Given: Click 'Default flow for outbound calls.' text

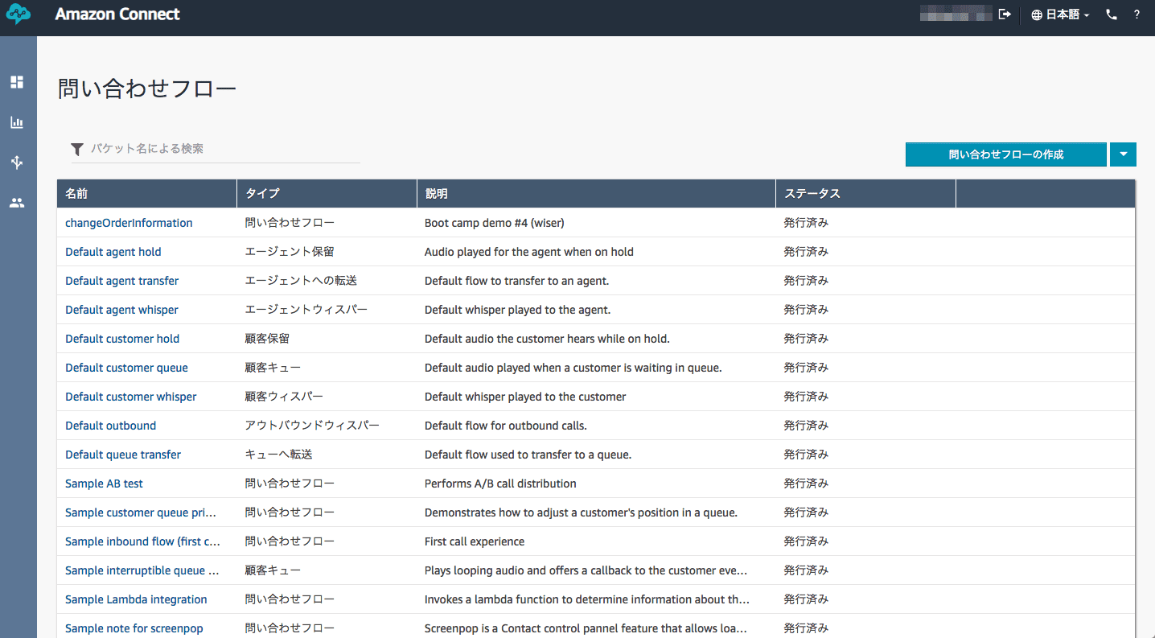Looking at the screenshot, I should click(x=506, y=426).
